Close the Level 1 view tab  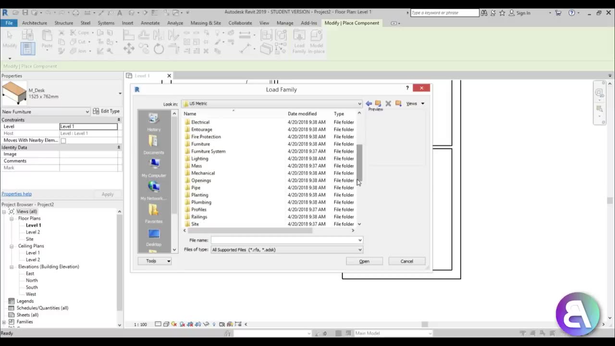(x=169, y=76)
